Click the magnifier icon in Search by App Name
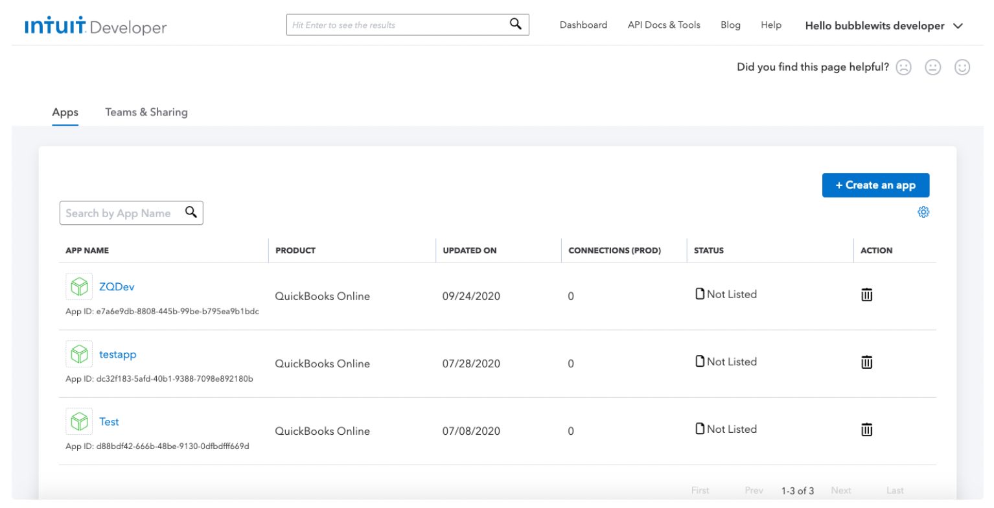This screenshot has width=994, height=508. click(x=191, y=212)
